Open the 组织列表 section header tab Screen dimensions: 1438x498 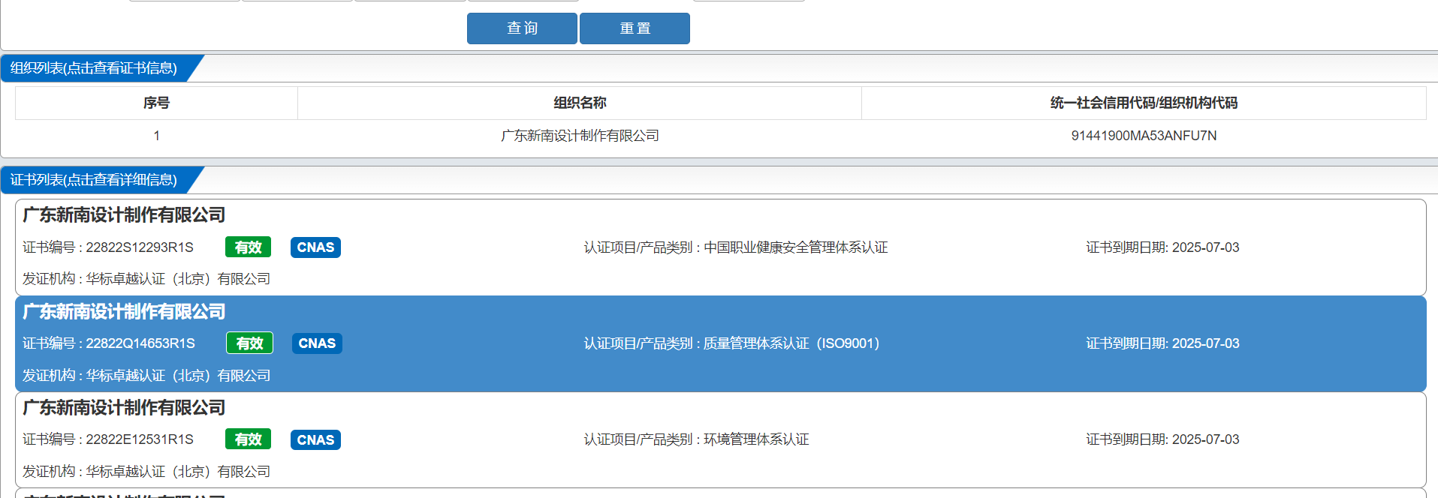click(94, 68)
